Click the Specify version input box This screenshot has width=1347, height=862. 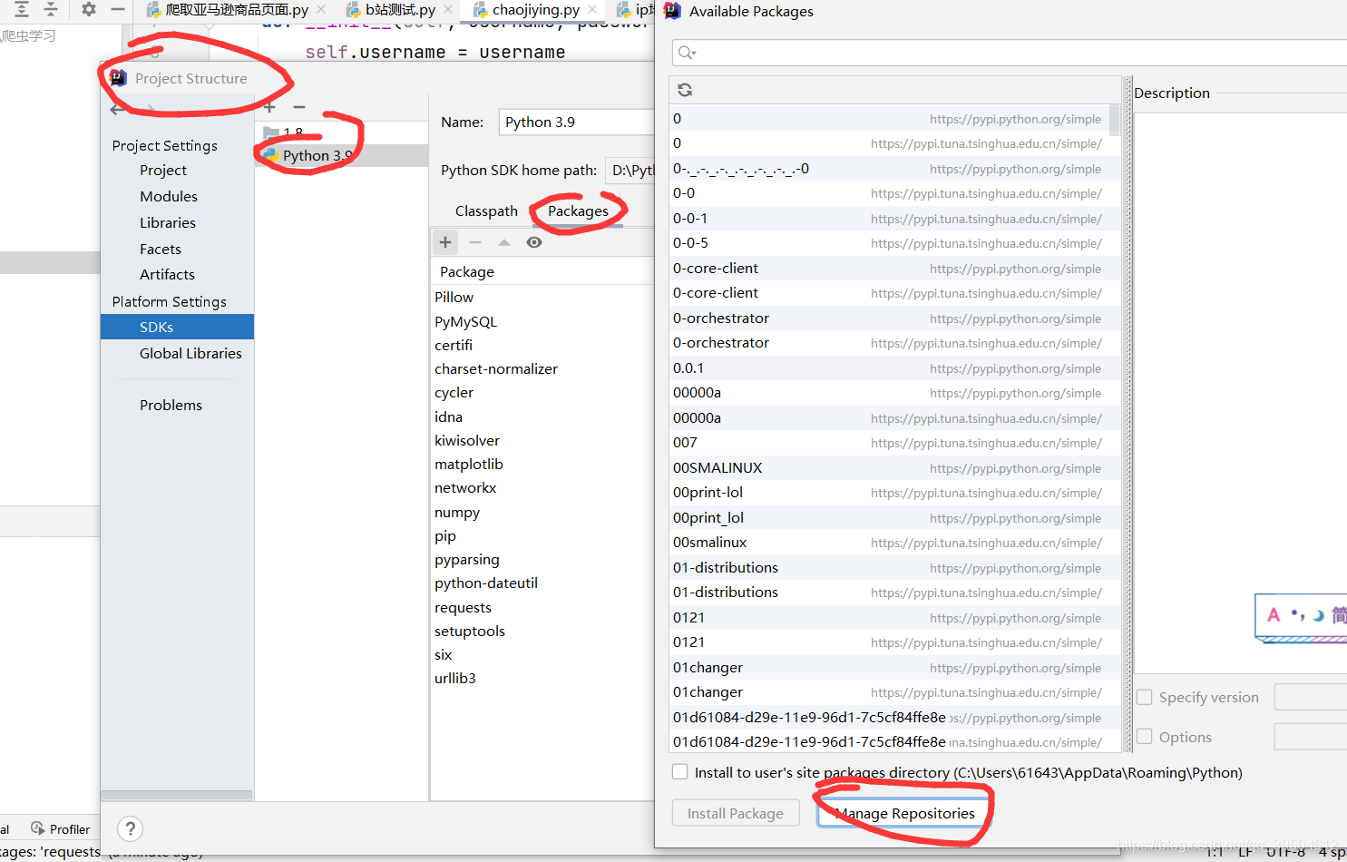(1311, 697)
